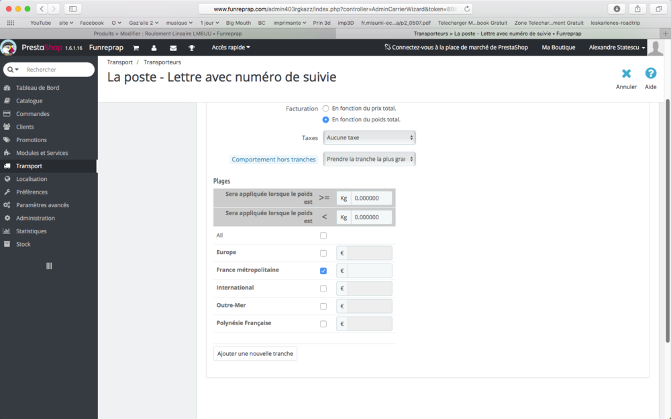Screen dimensions: 671x419
Task: Click the weight >= Kg input field
Action: [371, 198]
